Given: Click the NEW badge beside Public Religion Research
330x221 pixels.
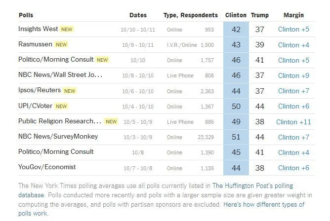Looking at the screenshot, I should (111, 121).
